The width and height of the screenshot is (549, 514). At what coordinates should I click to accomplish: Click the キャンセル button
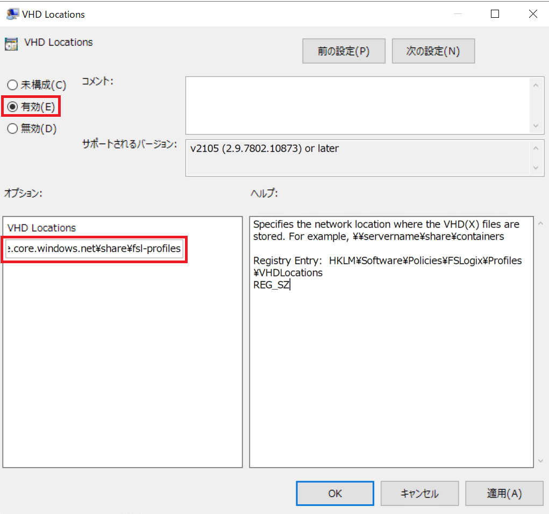pyautogui.click(x=419, y=494)
